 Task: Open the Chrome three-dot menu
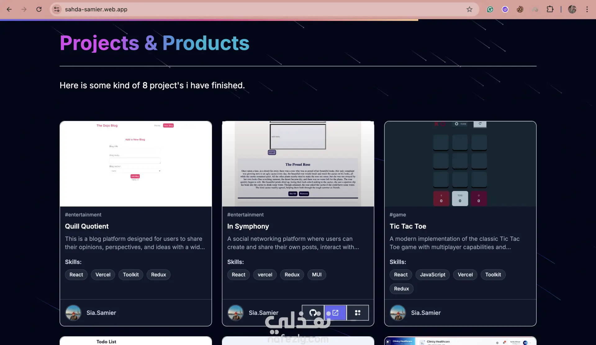point(587,9)
